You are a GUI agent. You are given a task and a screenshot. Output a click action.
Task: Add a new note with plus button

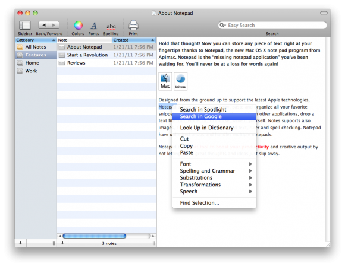[x=62, y=243]
